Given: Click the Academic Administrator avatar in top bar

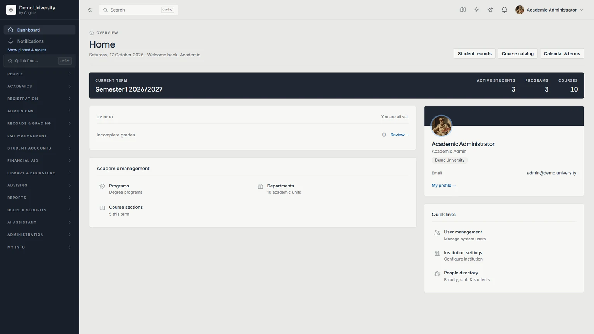Looking at the screenshot, I should click(520, 10).
